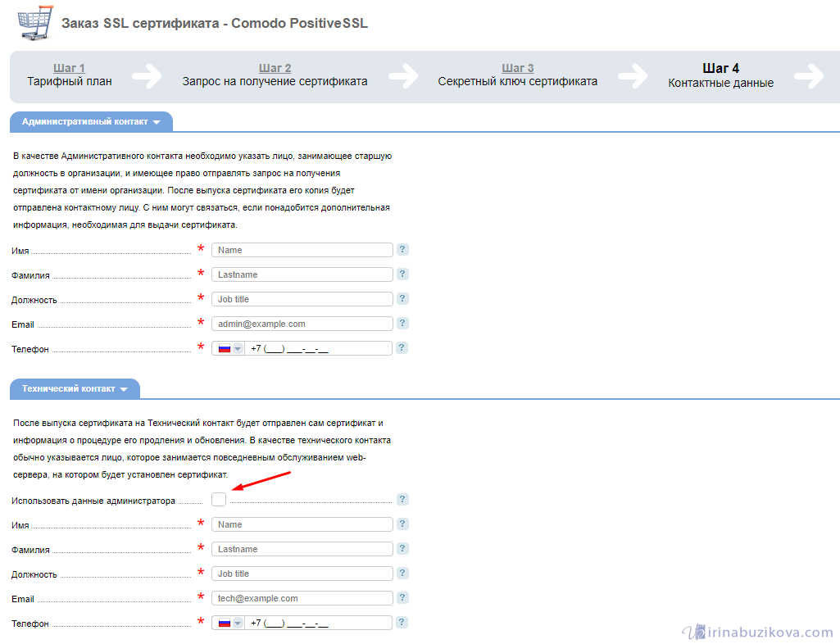Click the administrative Должность Job title field
This screenshot has height=644, width=840.
point(302,299)
